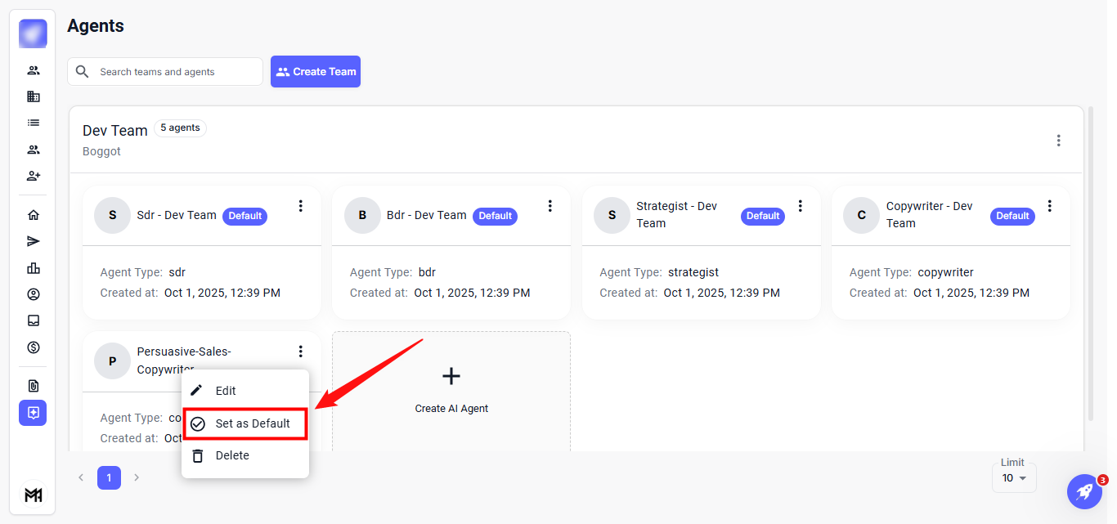Click the building icon in the sidebar
The width and height of the screenshot is (1117, 524).
pos(33,96)
